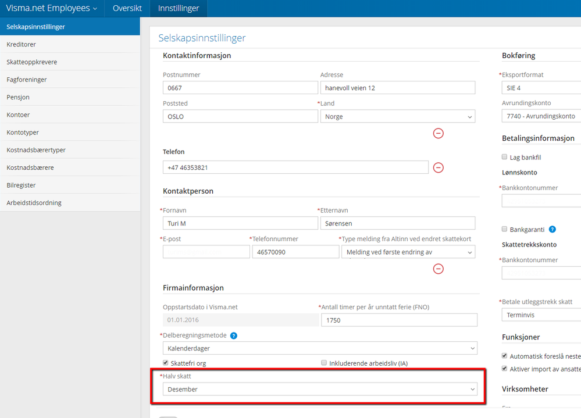Toggle the Skattefri org checkbox
581x418 pixels.
tap(166, 363)
